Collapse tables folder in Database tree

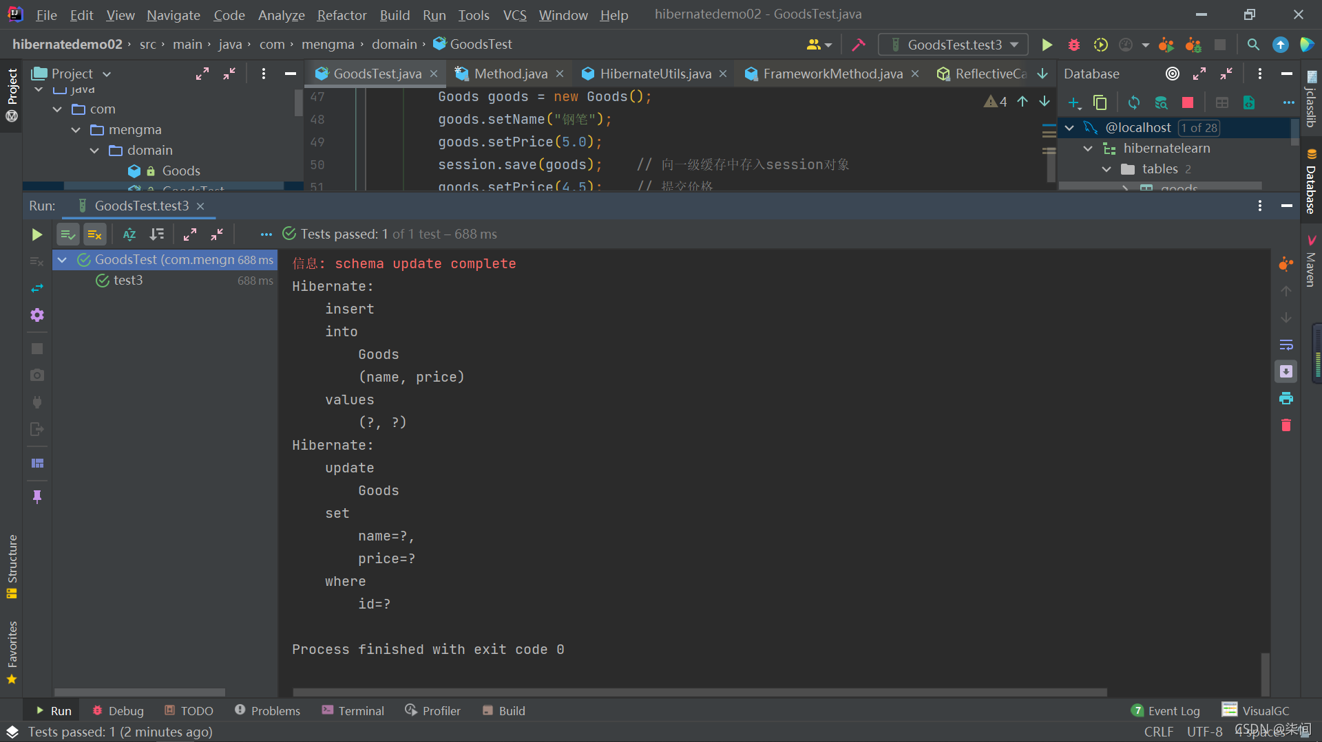[1106, 169]
